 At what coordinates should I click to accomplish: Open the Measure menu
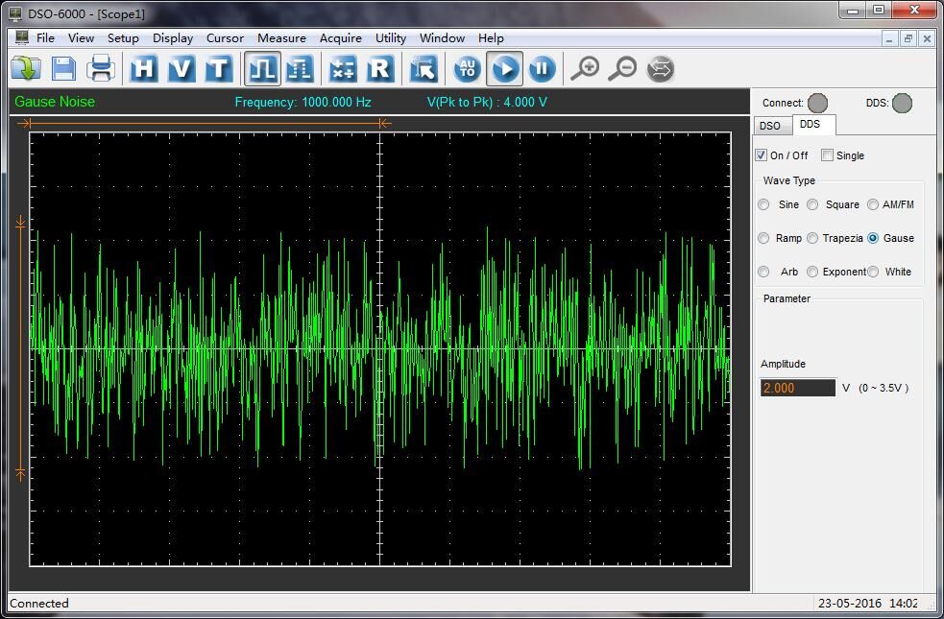[x=281, y=38]
